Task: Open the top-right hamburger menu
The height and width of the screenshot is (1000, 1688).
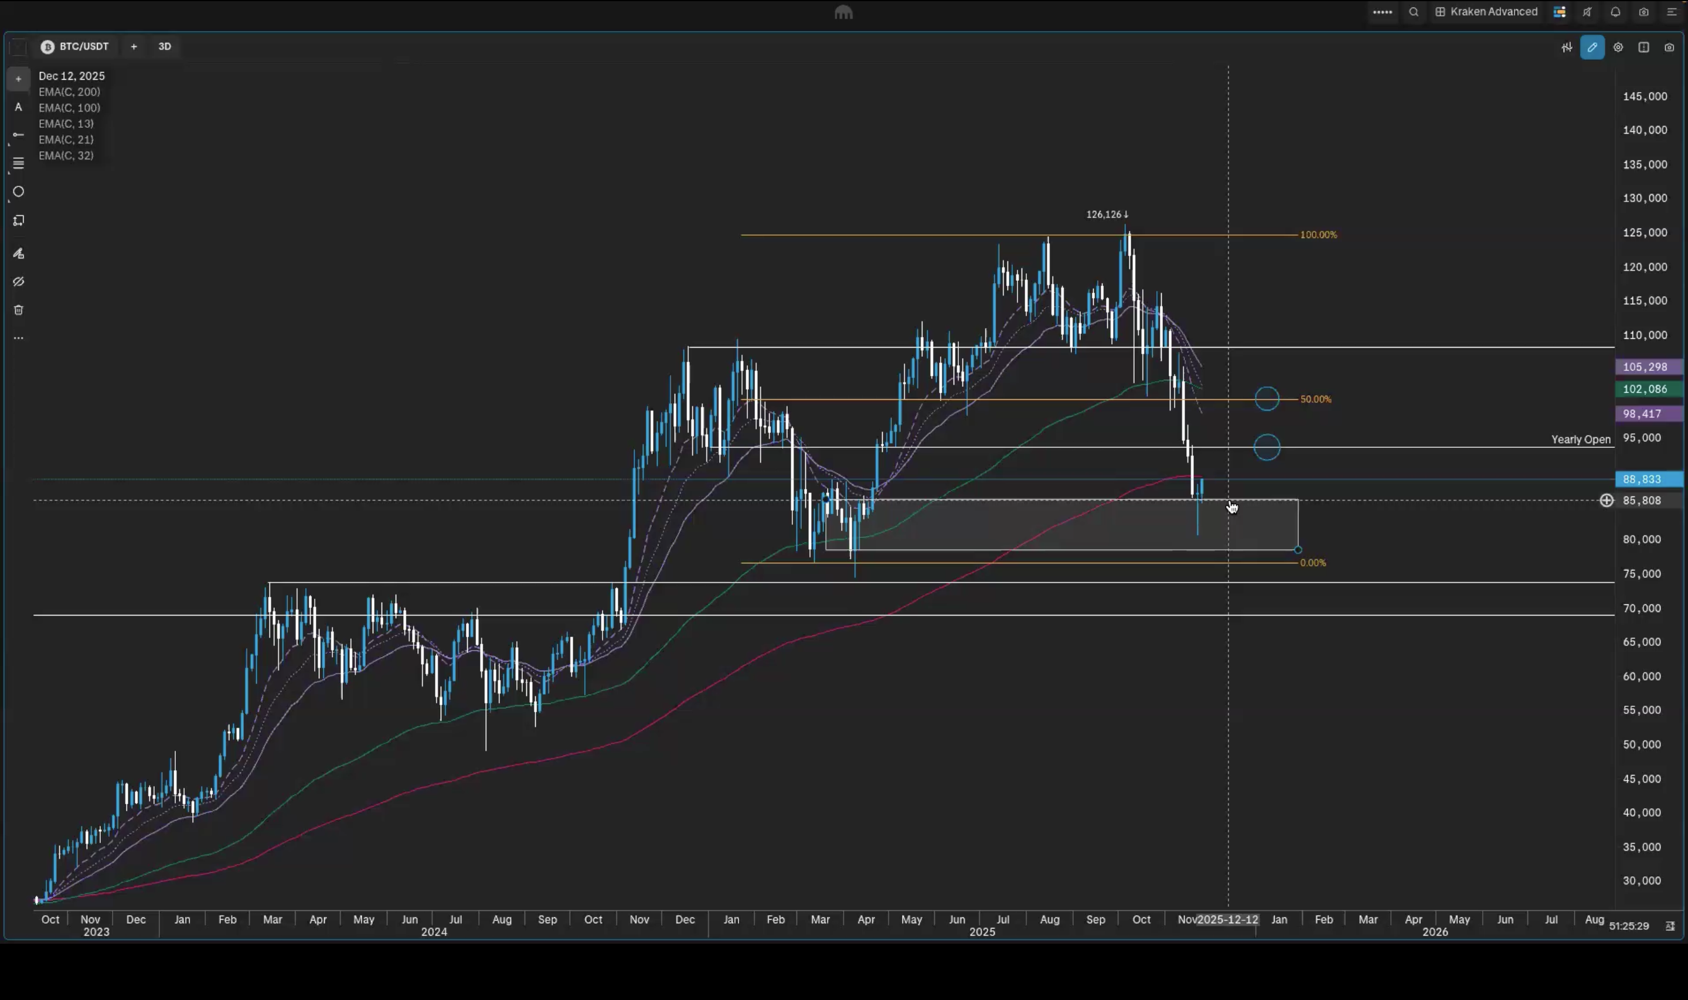Action: click(1671, 12)
